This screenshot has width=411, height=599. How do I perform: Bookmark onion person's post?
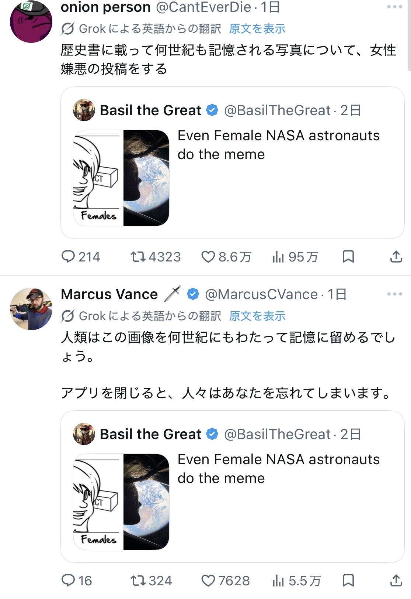348,257
